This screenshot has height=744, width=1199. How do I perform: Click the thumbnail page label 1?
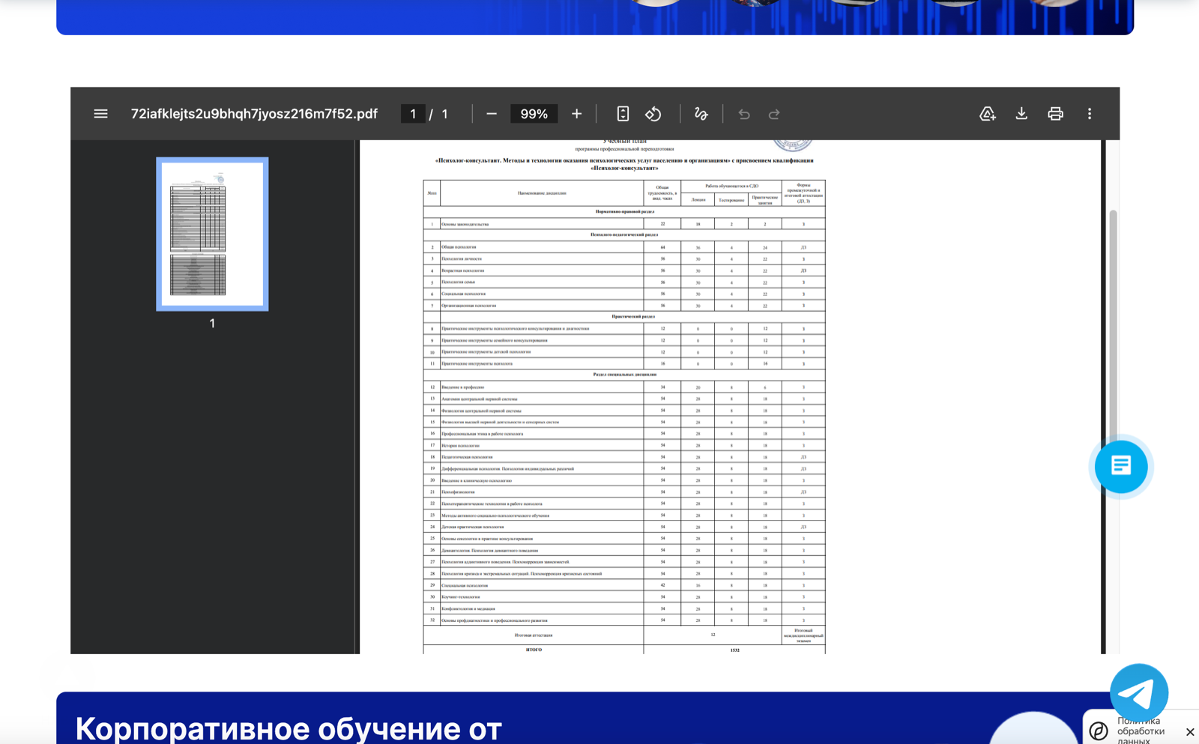click(x=212, y=324)
